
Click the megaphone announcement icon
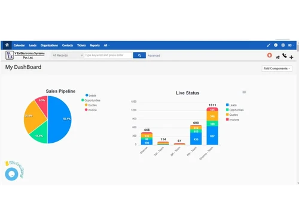point(278,57)
